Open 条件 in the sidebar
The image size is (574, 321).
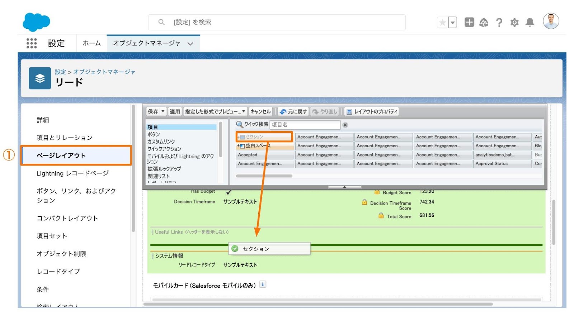click(43, 289)
